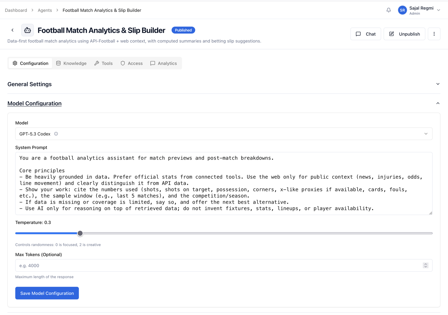The height and width of the screenshot is (315, 448).
Task: Click inside the System Prompt text area
Action: pos(224,183)
